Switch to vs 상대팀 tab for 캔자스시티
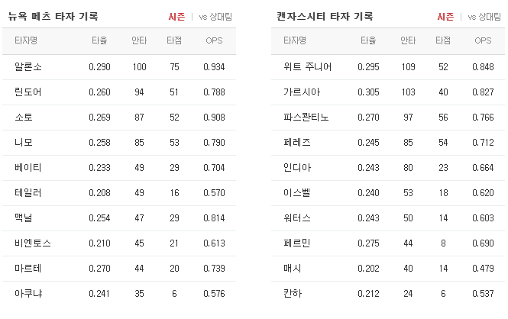Image resolution: width=508 pixels, height=319 pixels. tap(484, 17)
